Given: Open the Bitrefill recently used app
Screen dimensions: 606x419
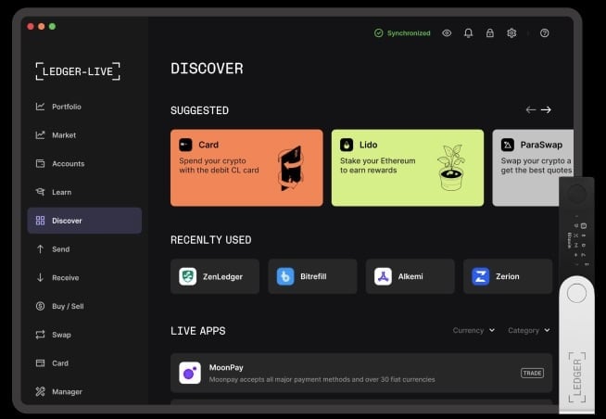Looking at the screenshot, I should (x=312, y=276).
